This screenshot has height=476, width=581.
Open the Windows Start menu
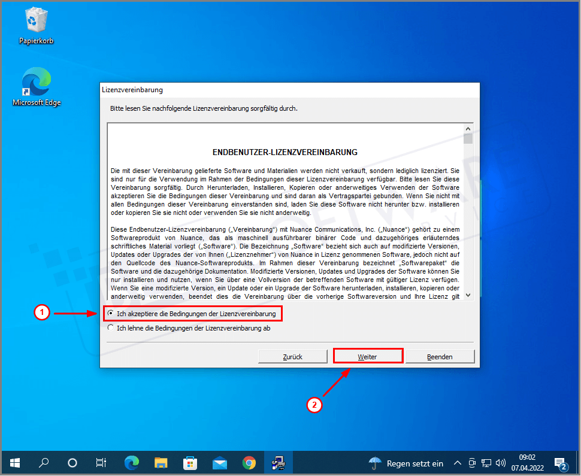pyautogui.click(x=15, y=463)
